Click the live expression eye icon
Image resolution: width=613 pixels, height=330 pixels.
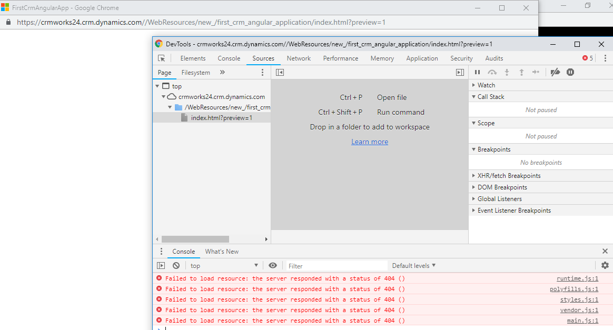click(273, 266)
